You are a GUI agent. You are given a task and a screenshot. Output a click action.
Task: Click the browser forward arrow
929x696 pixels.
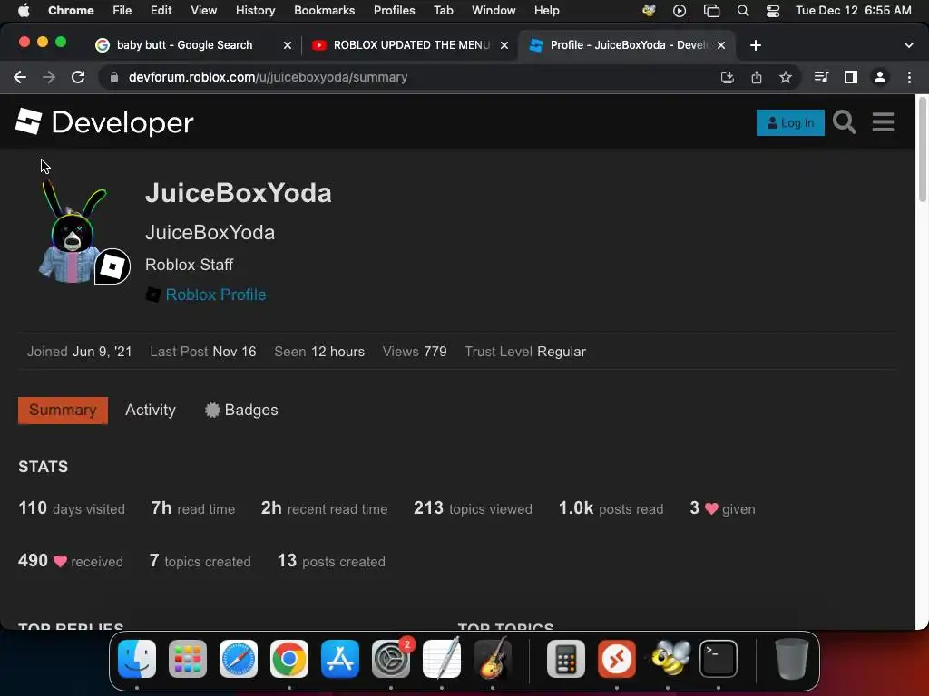click(x=49, y=77)
